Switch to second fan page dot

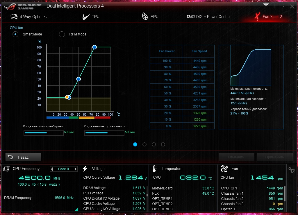click(144, 144)
